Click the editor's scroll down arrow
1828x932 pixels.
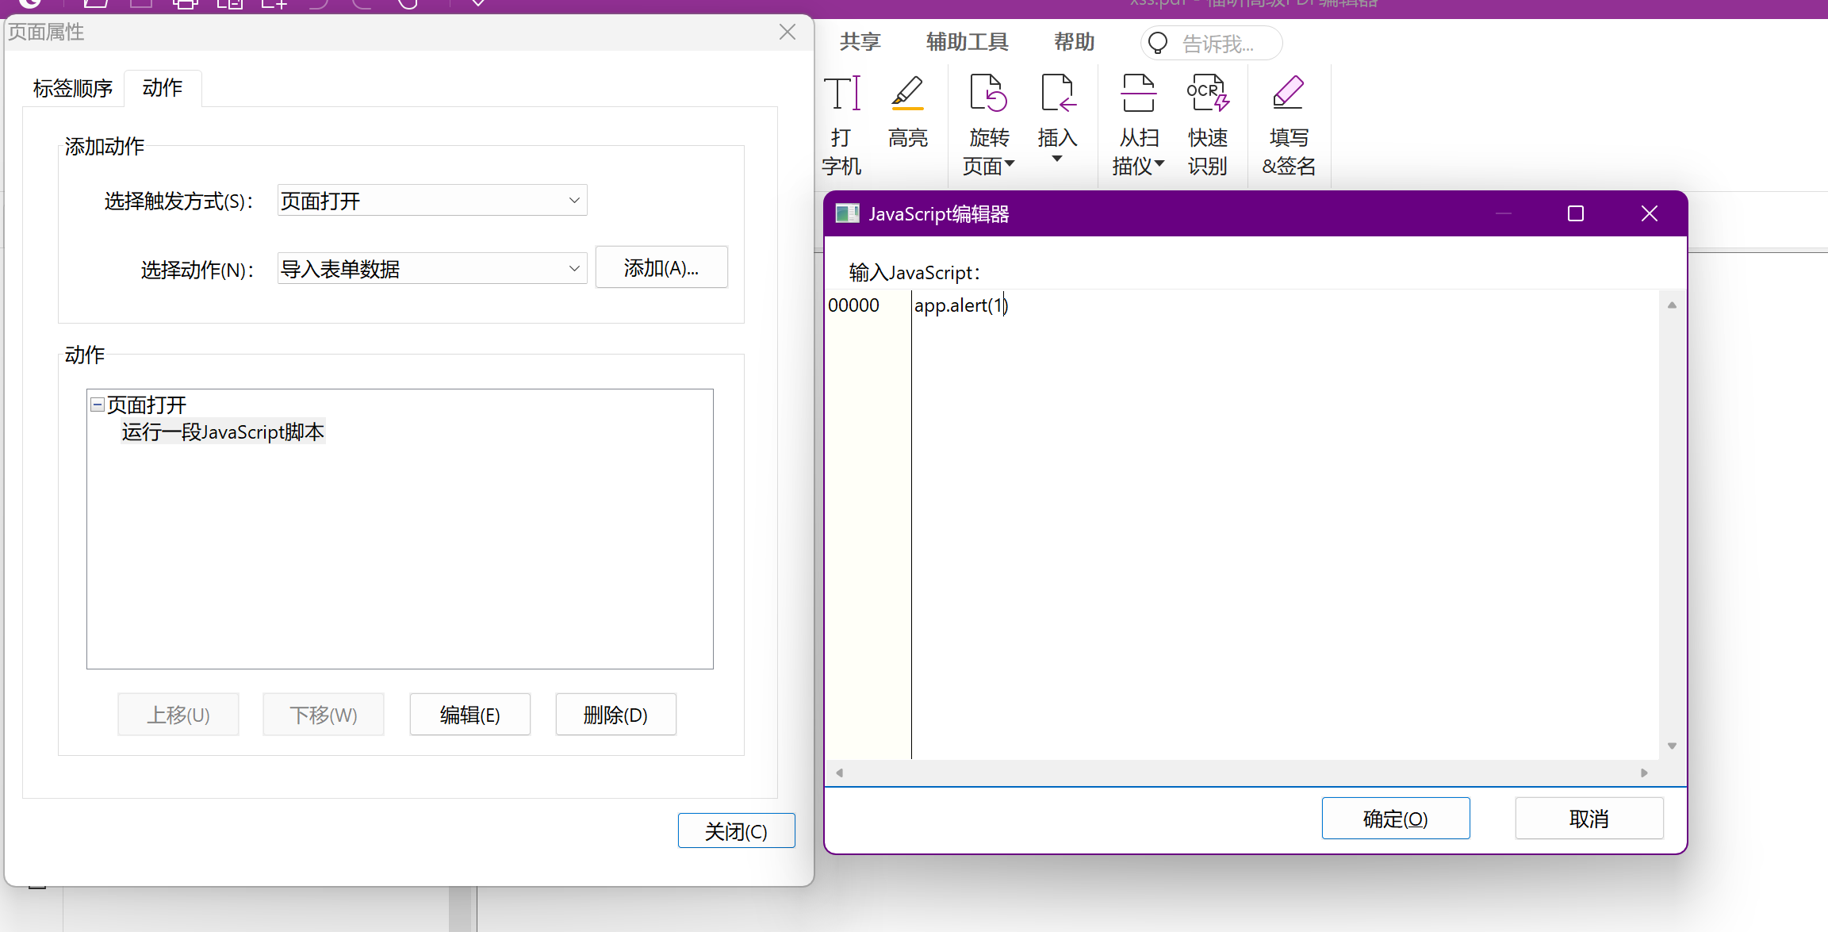tap(1672, 746)
